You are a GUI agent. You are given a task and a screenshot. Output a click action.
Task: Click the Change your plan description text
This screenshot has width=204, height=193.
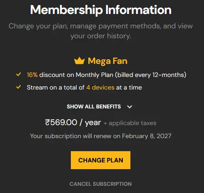pos(101,31)
